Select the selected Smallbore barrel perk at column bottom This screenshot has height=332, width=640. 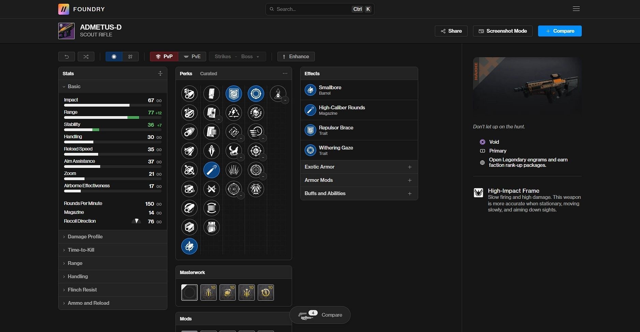pos(189,246)
